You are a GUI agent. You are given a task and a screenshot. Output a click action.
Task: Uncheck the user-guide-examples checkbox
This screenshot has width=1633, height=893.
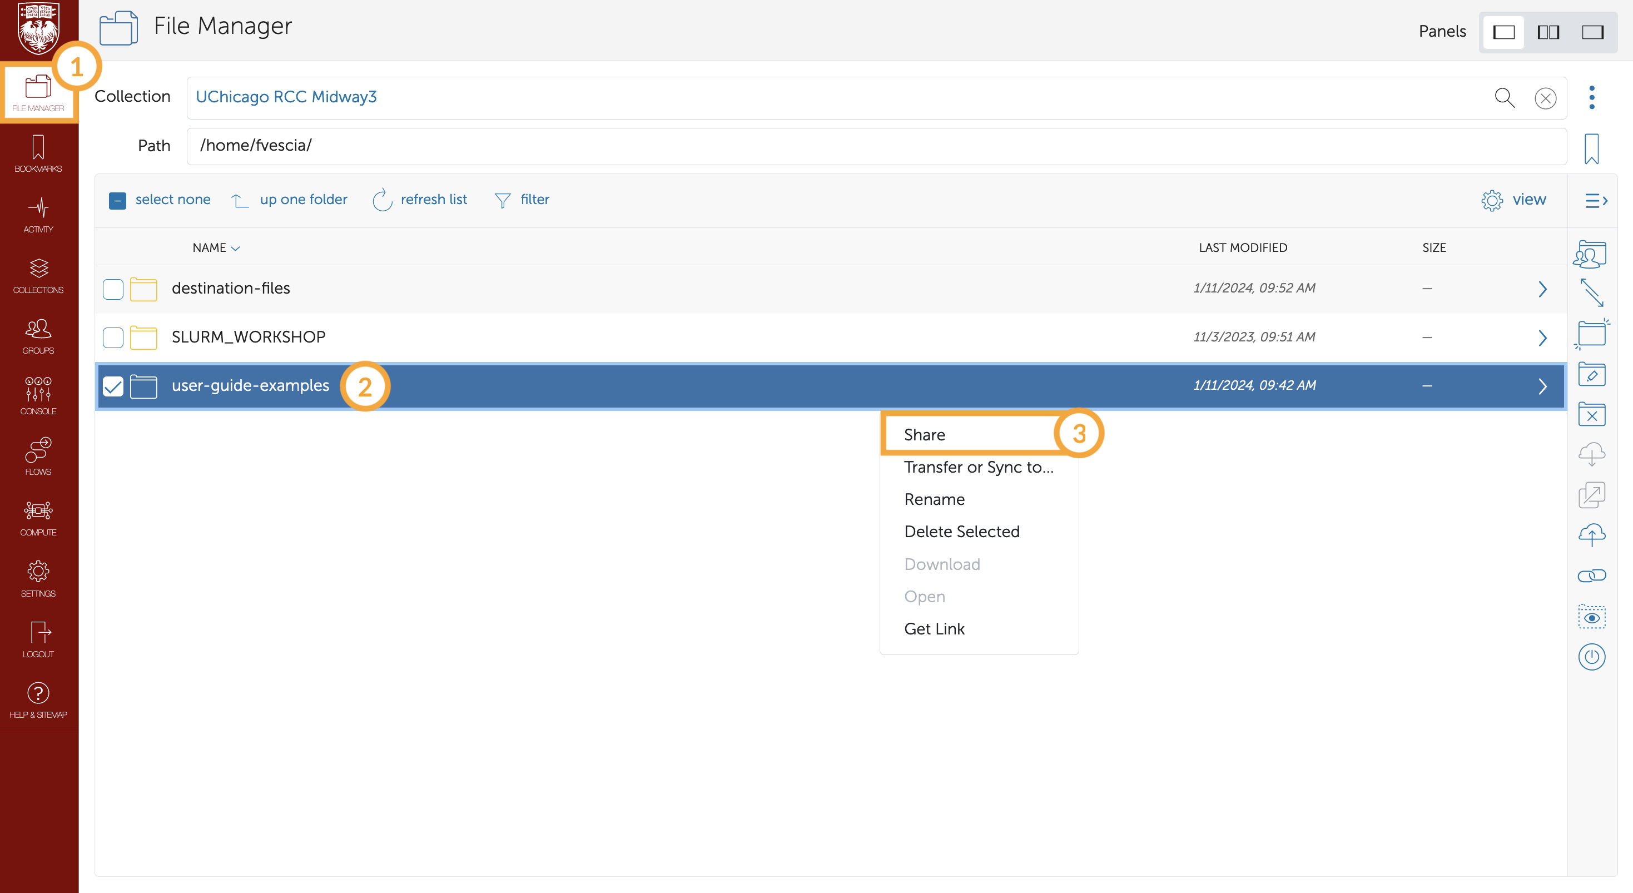coord(113,386)
